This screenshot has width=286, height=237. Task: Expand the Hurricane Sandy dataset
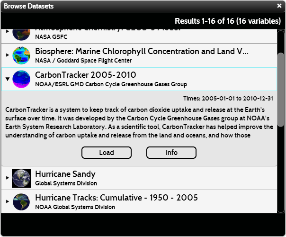[x=7, y=178]
